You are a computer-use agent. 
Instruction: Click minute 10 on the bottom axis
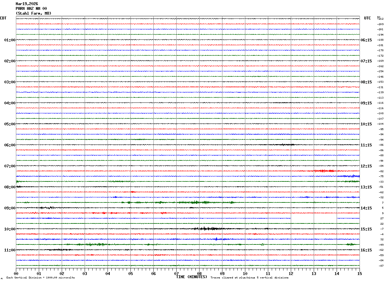pos(245,273)
